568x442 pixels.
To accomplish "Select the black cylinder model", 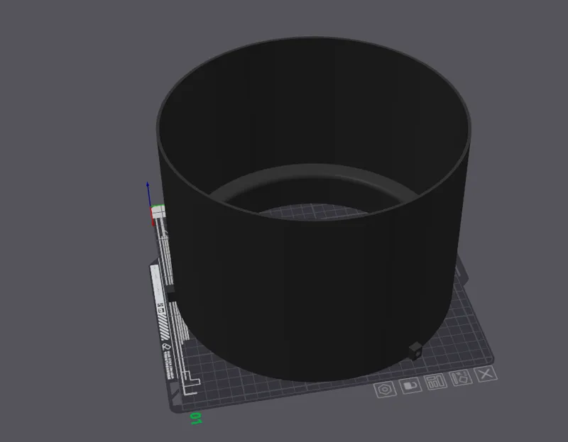I will (313, 275).
